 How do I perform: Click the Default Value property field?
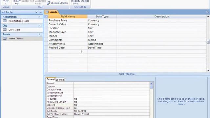(x=112, y=89)
